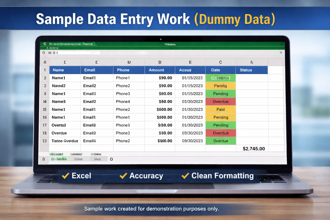Select the red Overdue cell in row 14
The height and width of the screenshot is (220, 330).
221,102
